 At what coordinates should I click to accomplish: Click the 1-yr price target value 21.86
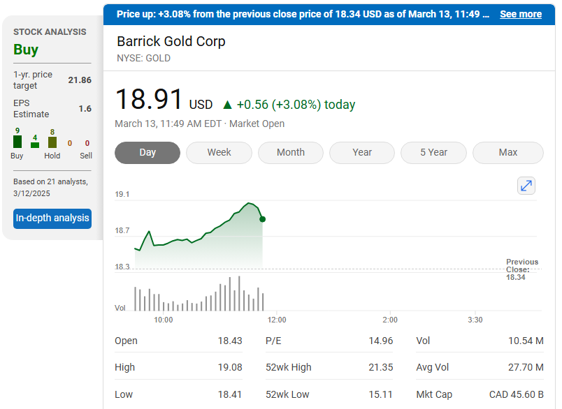tap(80, 80)
